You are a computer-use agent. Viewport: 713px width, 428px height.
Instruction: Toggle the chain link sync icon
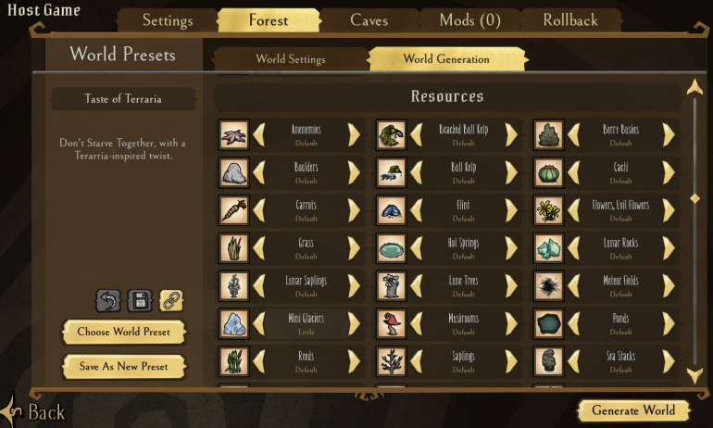(x=171, y=301)
